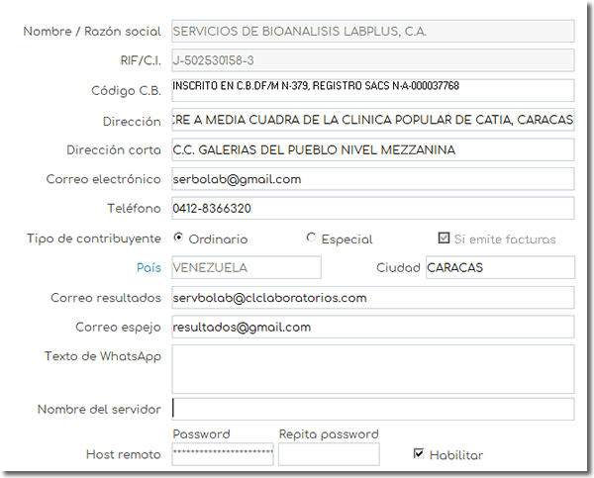Click the Nombre / Razón social field
The width and height of the screenshot is (594, 478).
(372, 32)
